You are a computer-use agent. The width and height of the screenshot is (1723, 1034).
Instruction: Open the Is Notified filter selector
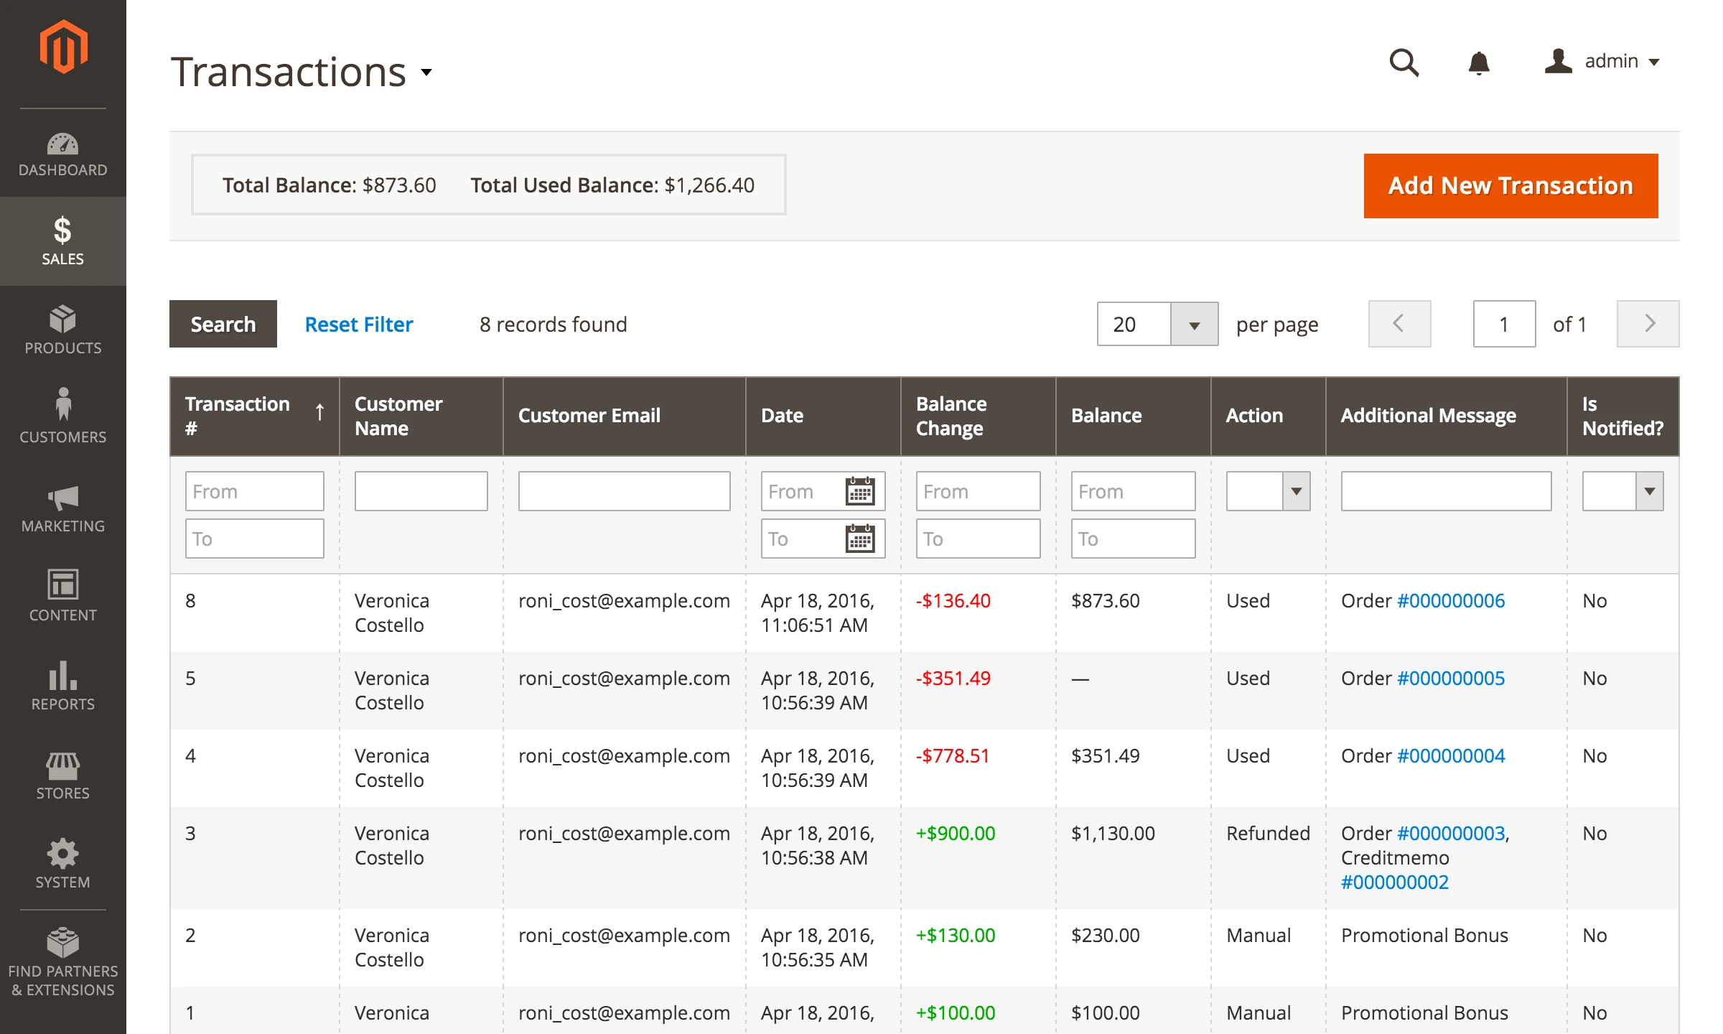click(1649, 491)
